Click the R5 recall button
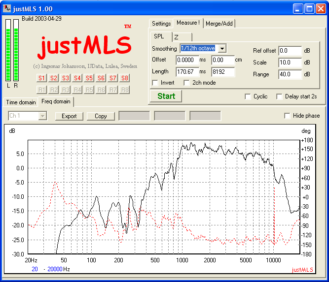Viewport: 329px width, 282px height. (x=89, y=90)
